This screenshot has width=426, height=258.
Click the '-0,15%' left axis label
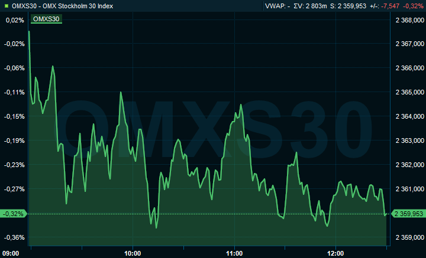[x=14, y=116]
